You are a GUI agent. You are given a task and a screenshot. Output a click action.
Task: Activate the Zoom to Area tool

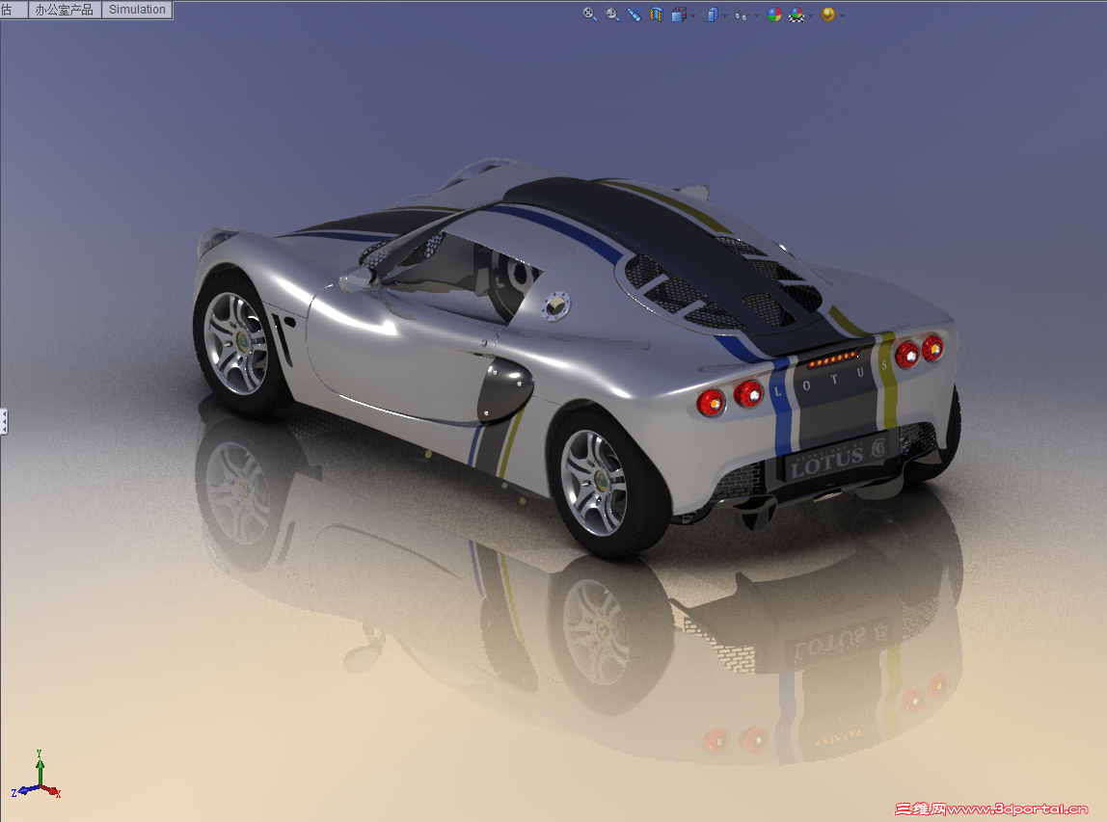coord(612,14)
